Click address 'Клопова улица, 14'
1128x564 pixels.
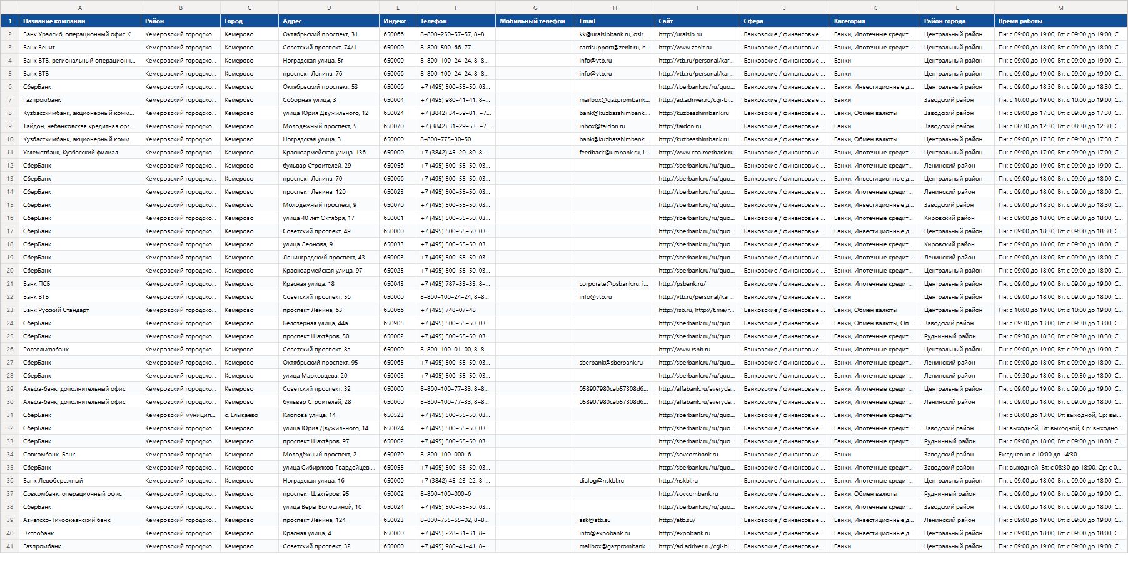(x=329, y=415)
